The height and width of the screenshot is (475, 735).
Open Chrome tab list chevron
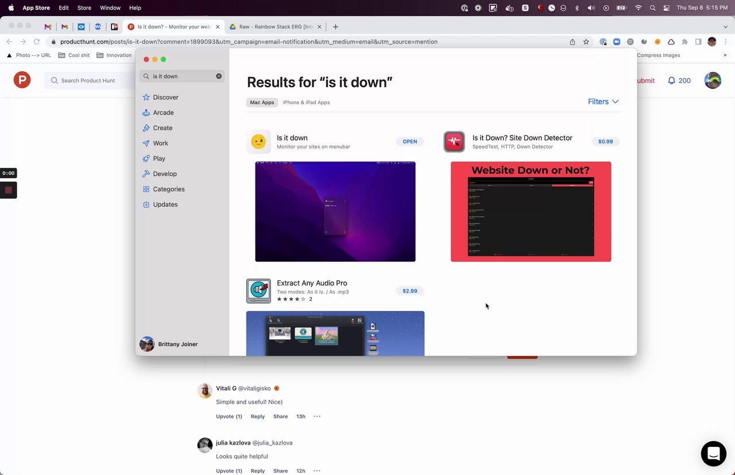pyautogui.click(x=726, y=26)
